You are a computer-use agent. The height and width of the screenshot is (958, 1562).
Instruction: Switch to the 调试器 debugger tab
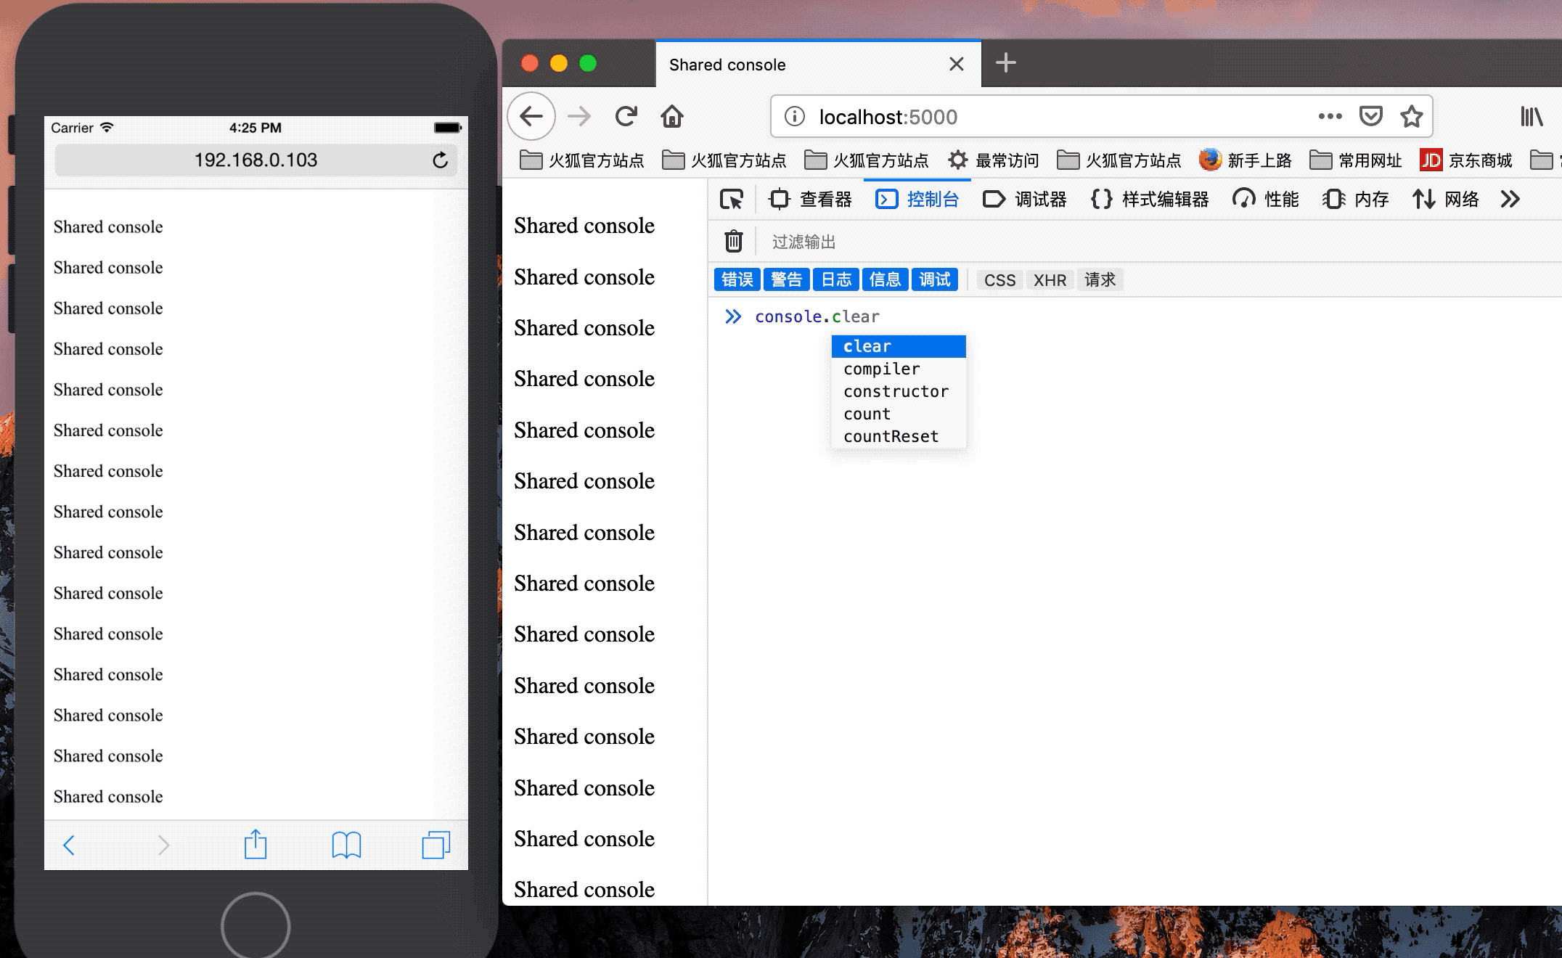tap(1024, 199)
